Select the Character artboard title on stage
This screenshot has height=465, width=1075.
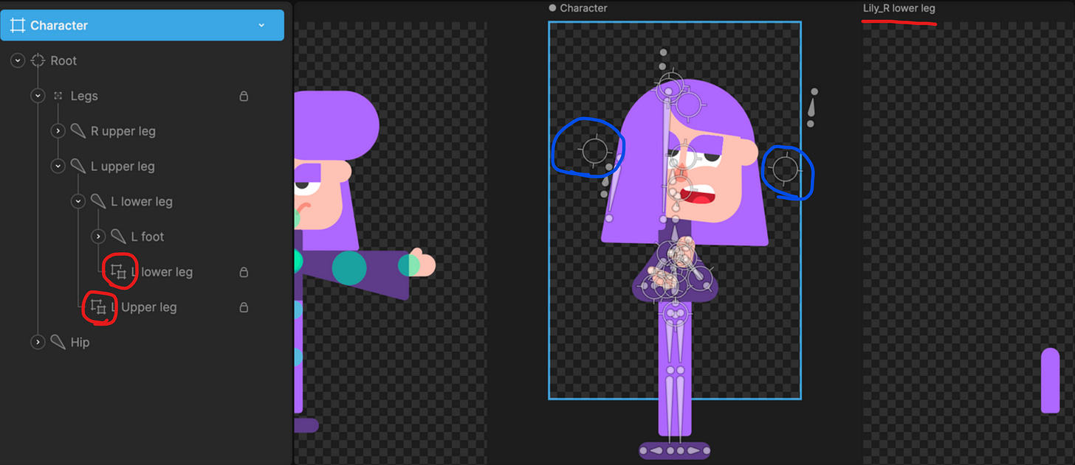(x=583, y=8)
